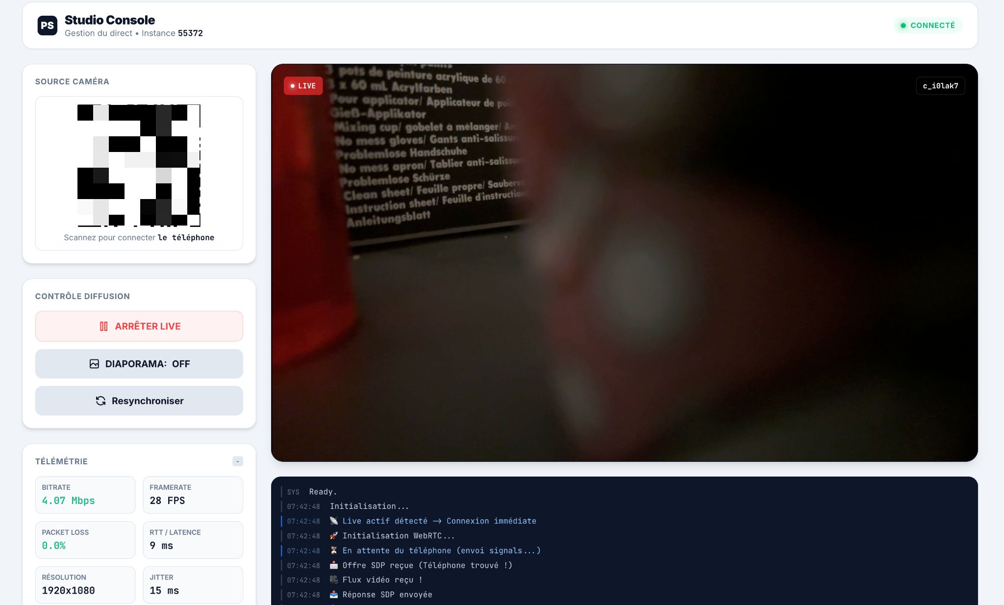Collapse the Télémétrie panel
The image size is (1004, 605).
(238, 461)
